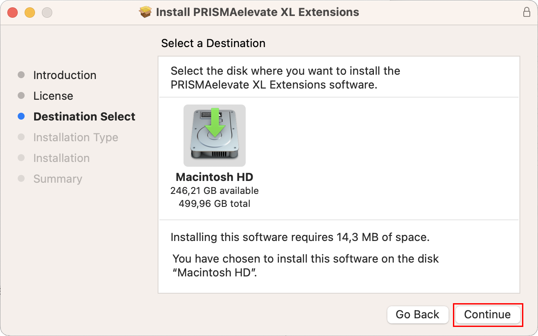Click the gray bullet beside License
The height and width of the screenshot is (336, 538).
point(21,96)
